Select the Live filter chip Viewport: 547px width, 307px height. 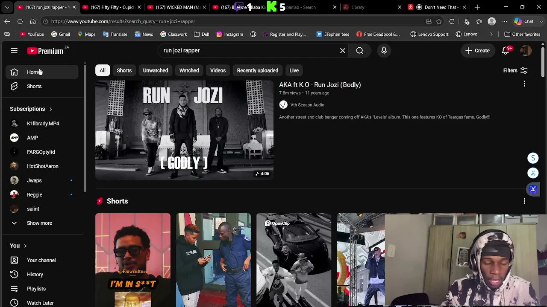(x=294, y=70)
